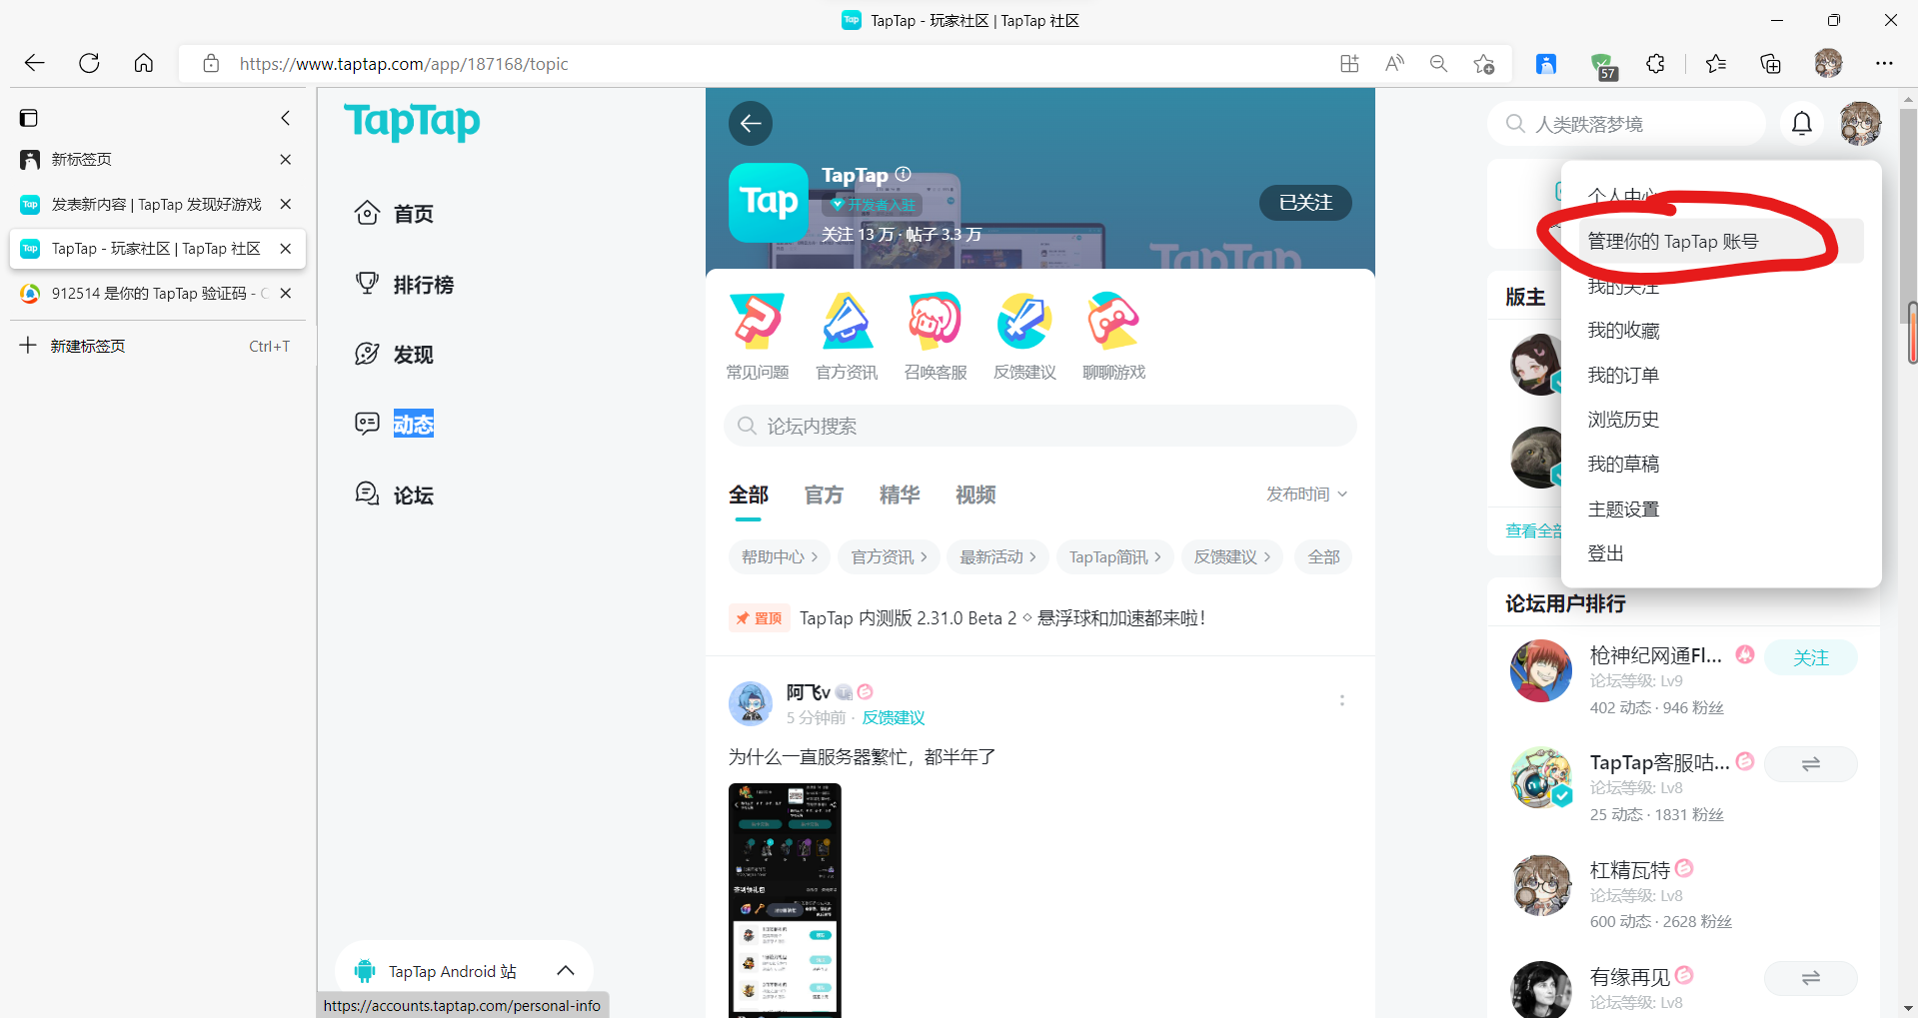Open 我的订单 from the account menu
This screenshot has width=1918, height=1018.
coord(1624,376)
